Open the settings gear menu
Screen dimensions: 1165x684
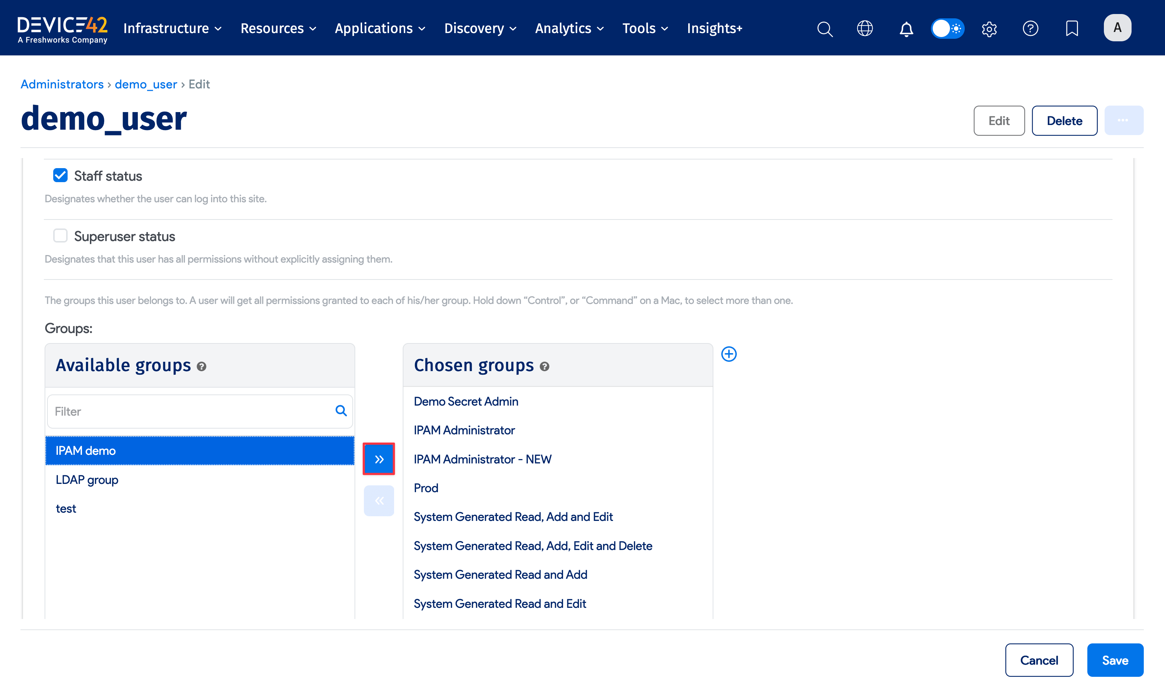(x=989, y=29)
